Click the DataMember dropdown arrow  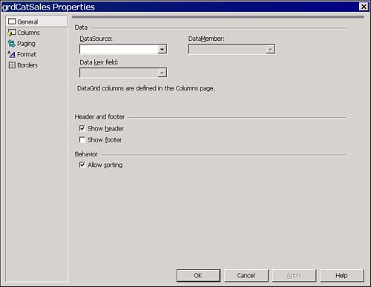pos(270,49)
